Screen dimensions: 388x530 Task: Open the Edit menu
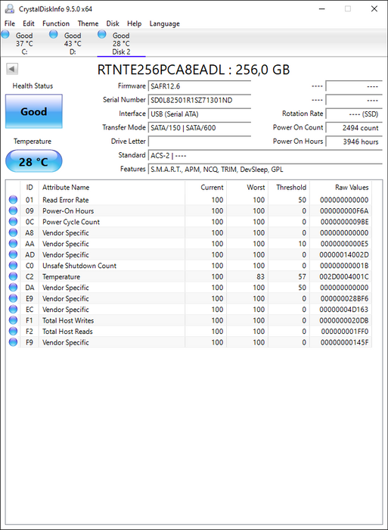tap(29, 23)
